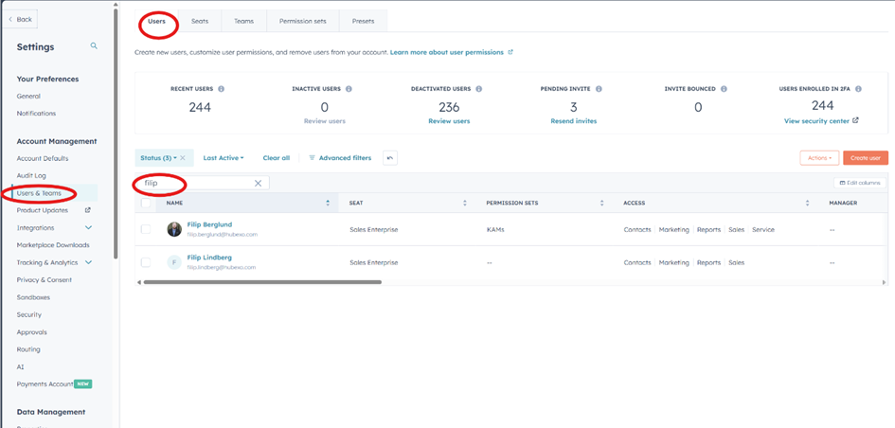Check the box for Filip Berglund
The image size is (895, 428).
pyautogui.click(x=146, y=229)
